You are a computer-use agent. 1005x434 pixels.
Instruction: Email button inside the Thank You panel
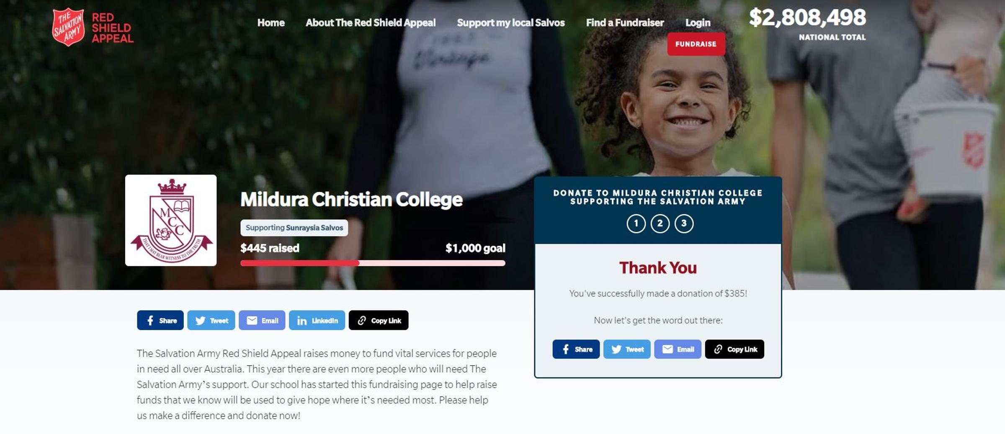(x=678, y=349)
